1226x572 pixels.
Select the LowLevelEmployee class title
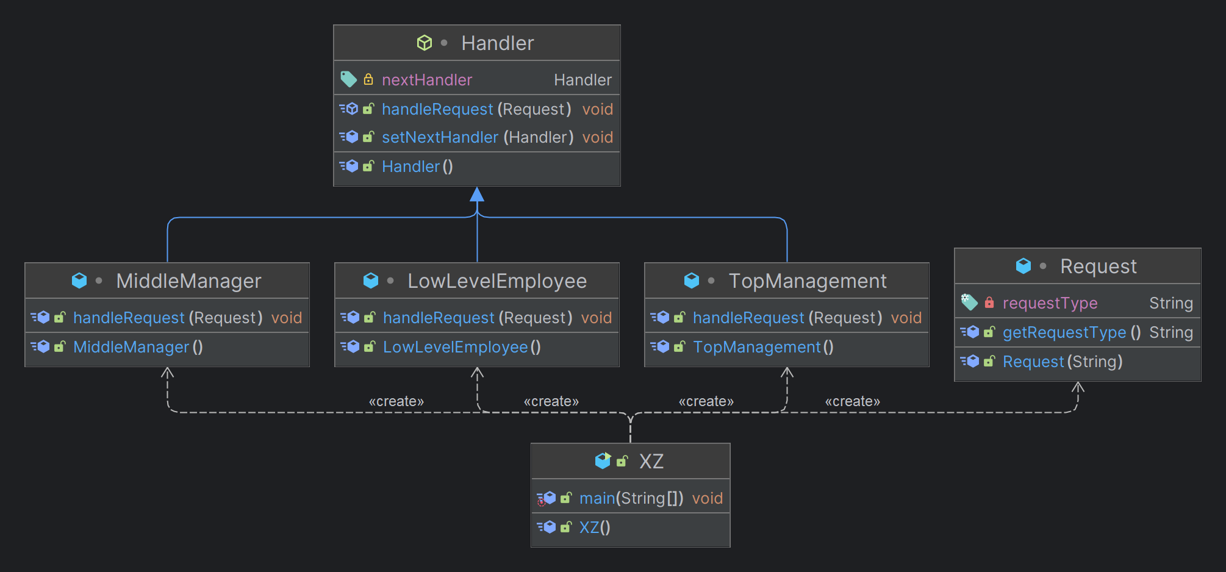(x=497, y=281)
